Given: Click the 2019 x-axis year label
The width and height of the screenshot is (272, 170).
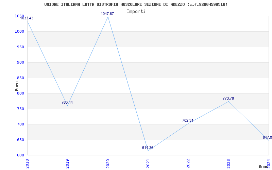Looking at the screenshot, I should tap(67, 164).
